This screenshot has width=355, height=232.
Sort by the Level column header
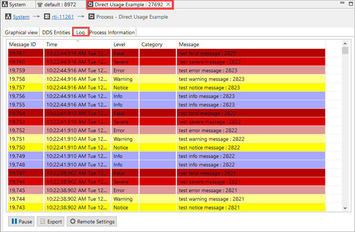[x=125, y=45]
